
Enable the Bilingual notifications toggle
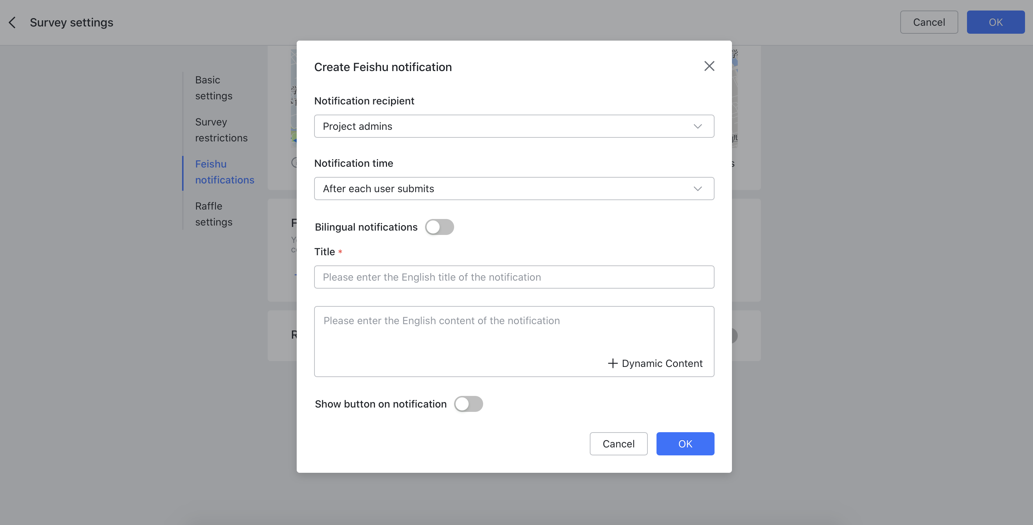pos(440,227)
